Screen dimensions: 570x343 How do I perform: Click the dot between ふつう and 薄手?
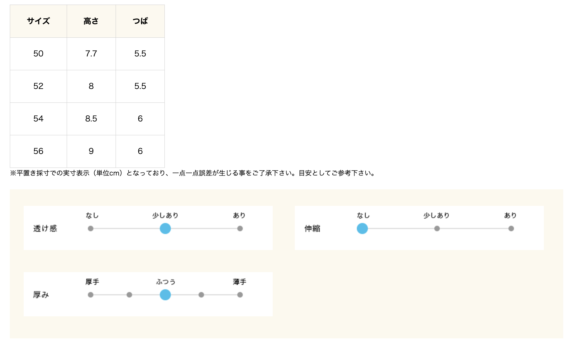[x=201, y=295]
